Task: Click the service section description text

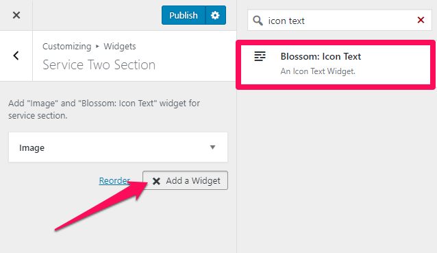Action: pyautogui.click(x=104, y=109)
